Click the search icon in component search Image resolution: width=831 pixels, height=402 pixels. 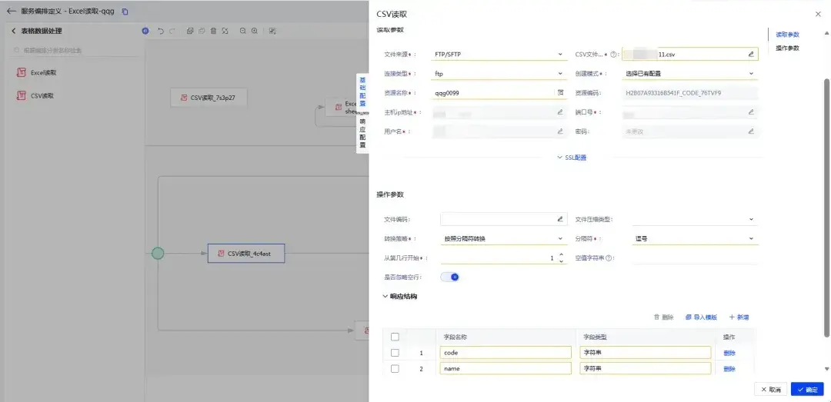tap(16, 50)
